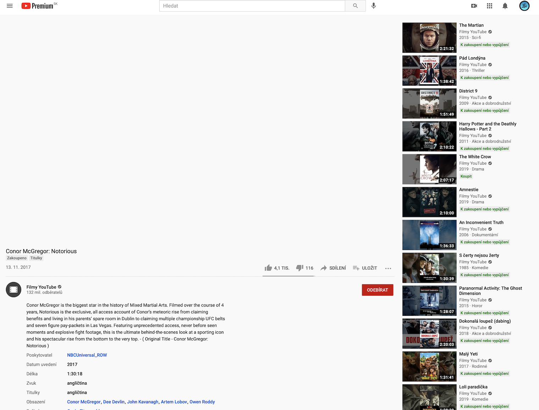Click the 132 mil. odběratelů subscriber count
Image resolution: width=539 pixels, height=410 pixels.
(x=44, y=292)
